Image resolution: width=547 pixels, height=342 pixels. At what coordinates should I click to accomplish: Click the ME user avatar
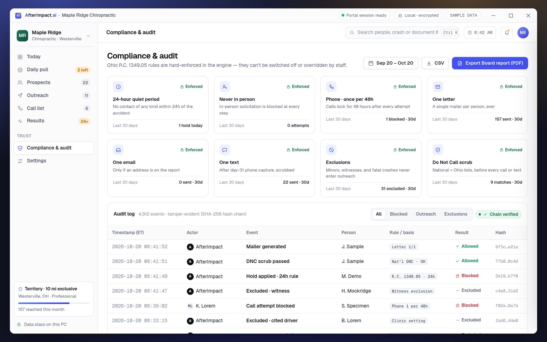[x=523, y=32]
